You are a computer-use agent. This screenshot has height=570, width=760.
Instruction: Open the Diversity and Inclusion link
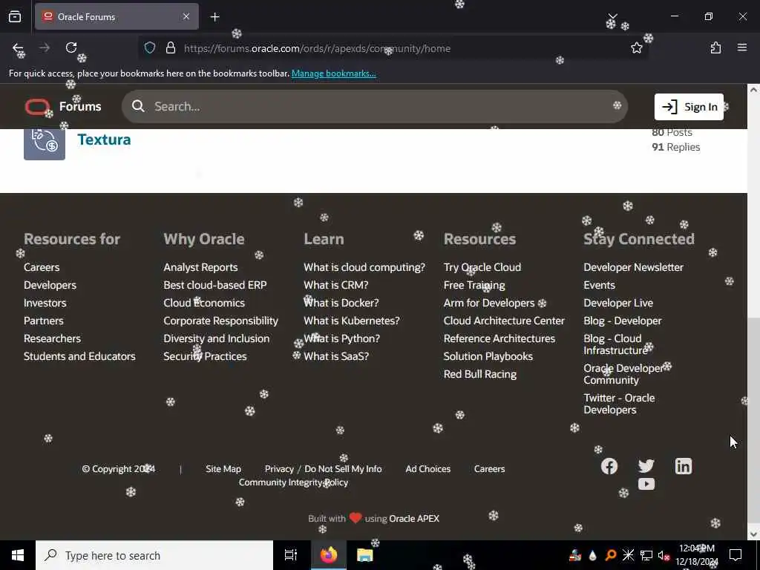[x=217, y=338]
